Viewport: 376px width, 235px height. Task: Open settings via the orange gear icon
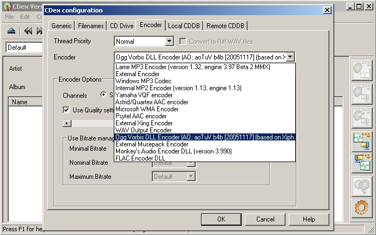click(362, 207)
